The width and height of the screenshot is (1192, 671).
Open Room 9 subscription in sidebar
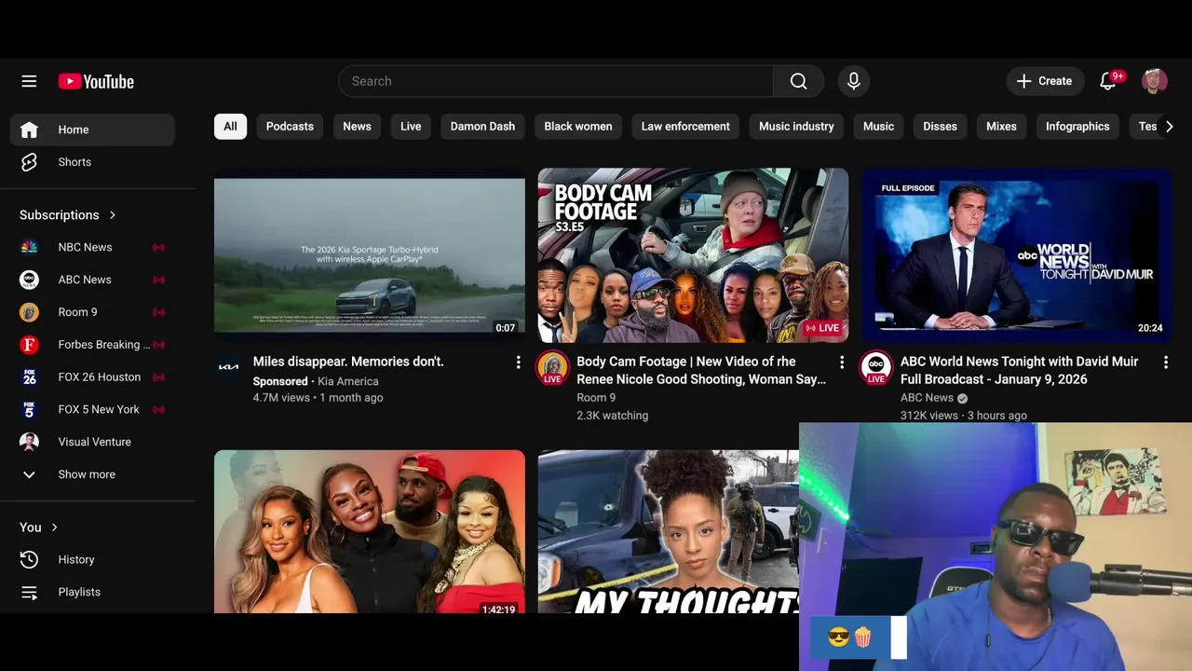click(92, 312)
